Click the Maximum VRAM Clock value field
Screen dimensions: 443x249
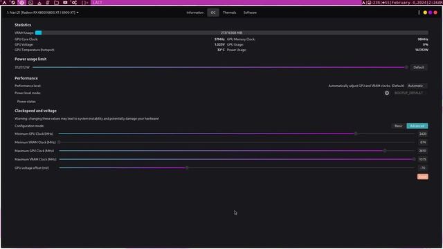(423, 159)
